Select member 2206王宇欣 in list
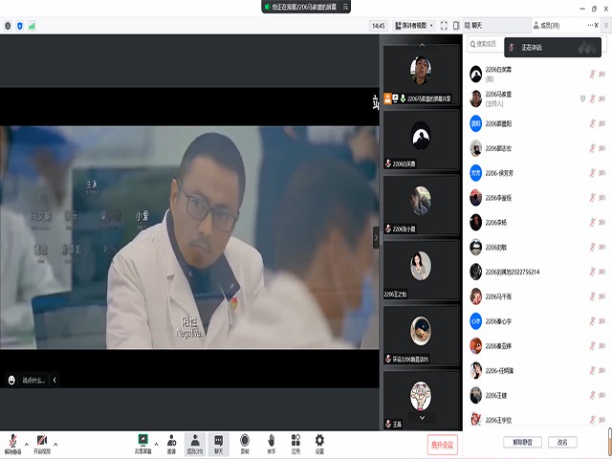Screen dimensions: 612x459 537,419
